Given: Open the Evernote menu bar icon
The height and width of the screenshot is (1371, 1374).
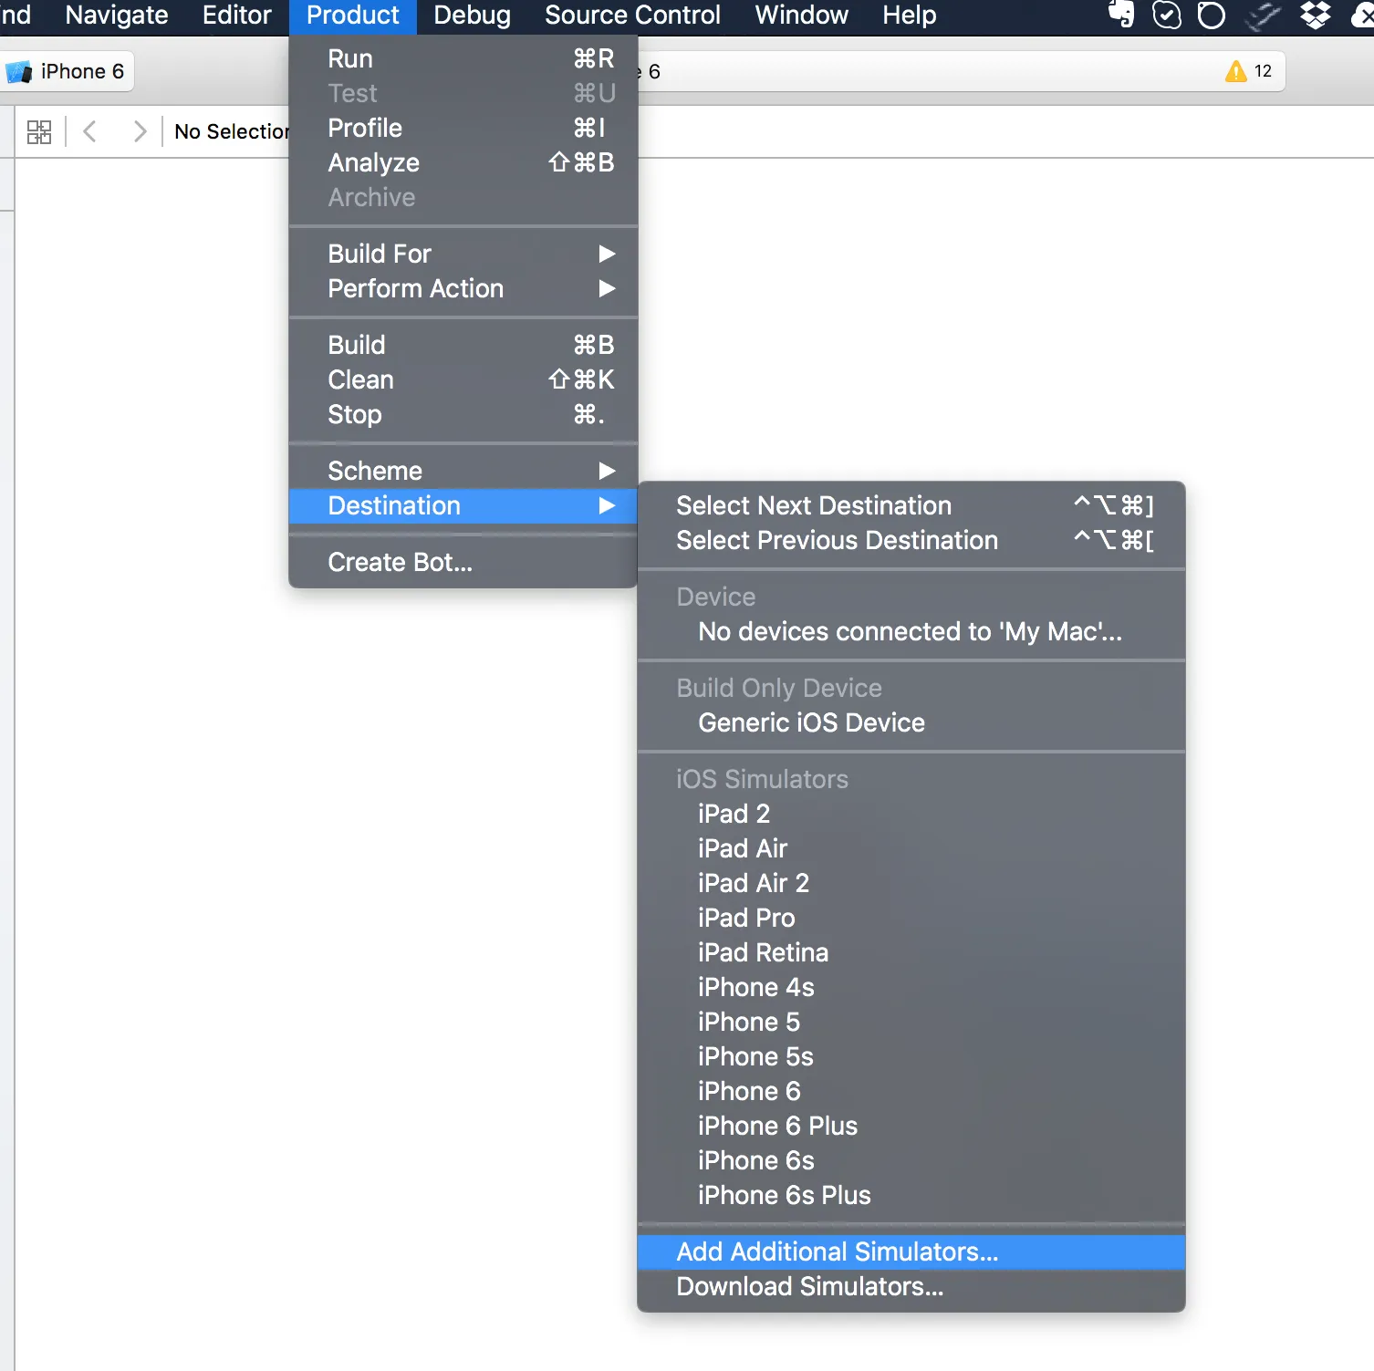Looking at the screenshot, I should click(x=1121, y=15).
